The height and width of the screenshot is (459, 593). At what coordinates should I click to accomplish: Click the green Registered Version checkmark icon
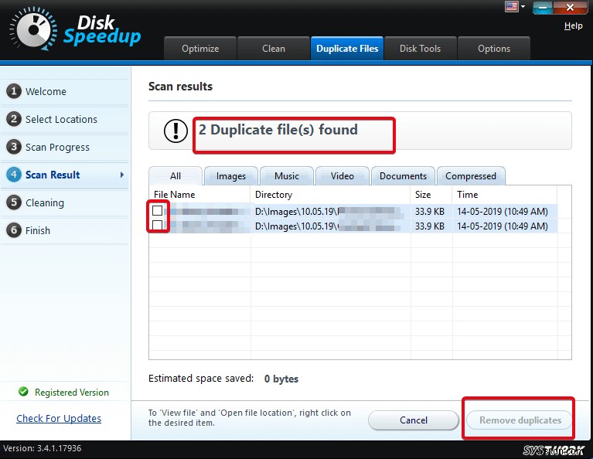pos(23,392)
